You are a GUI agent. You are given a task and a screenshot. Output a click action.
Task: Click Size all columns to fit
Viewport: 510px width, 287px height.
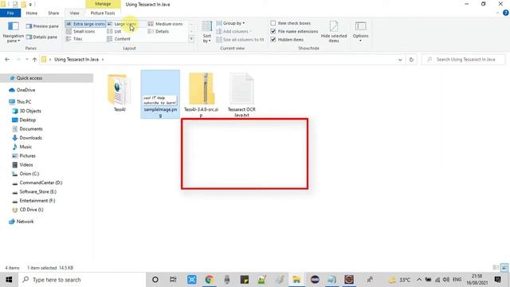point(241,39)
